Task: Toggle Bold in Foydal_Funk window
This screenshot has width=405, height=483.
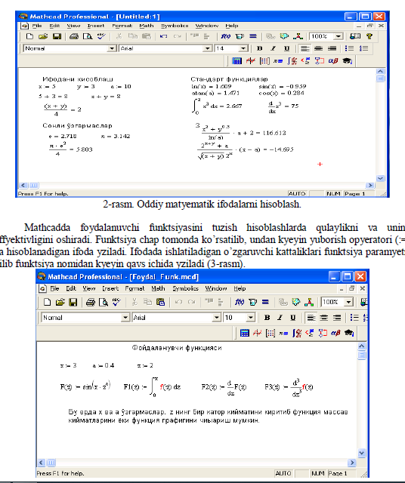Action: click(267, 318)
